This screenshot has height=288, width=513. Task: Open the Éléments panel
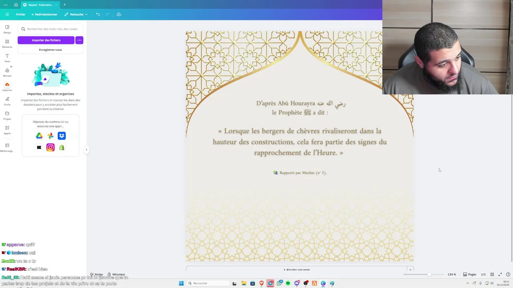click(7, 44)
